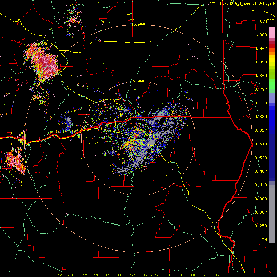The width and height of the screenshot is (277, 277).
Task: Click the DCC label above the color scale
Action: [x=270, y=18]
